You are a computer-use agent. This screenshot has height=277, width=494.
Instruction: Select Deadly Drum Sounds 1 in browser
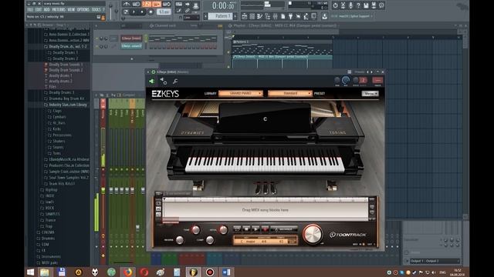66,65
